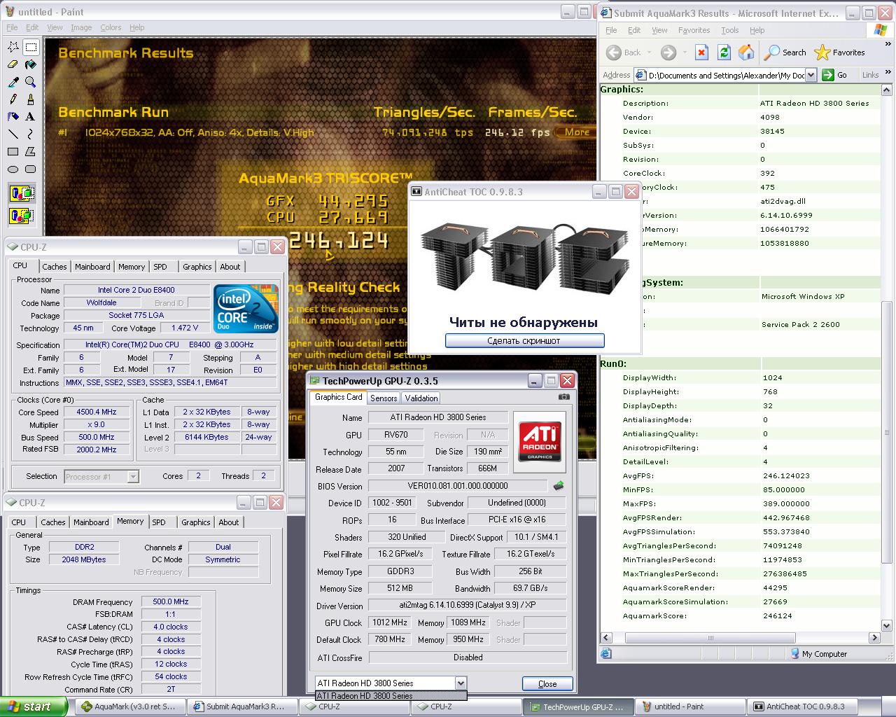Choose the straight Line tool in Paint
The height and width of the screenshot is (717, 896).
[x=13, y=134]
